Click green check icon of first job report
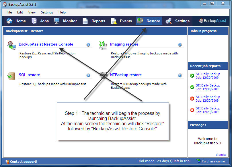 tap(192, 76)
